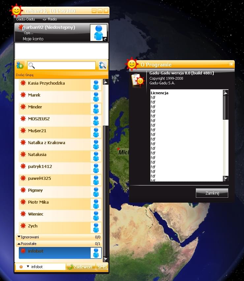Click the small sun icon in bottom bar
244x281 pixels.
[21, 267]
